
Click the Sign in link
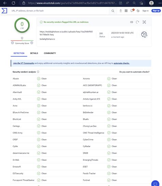pyautogui.click(x=146, y=11)
